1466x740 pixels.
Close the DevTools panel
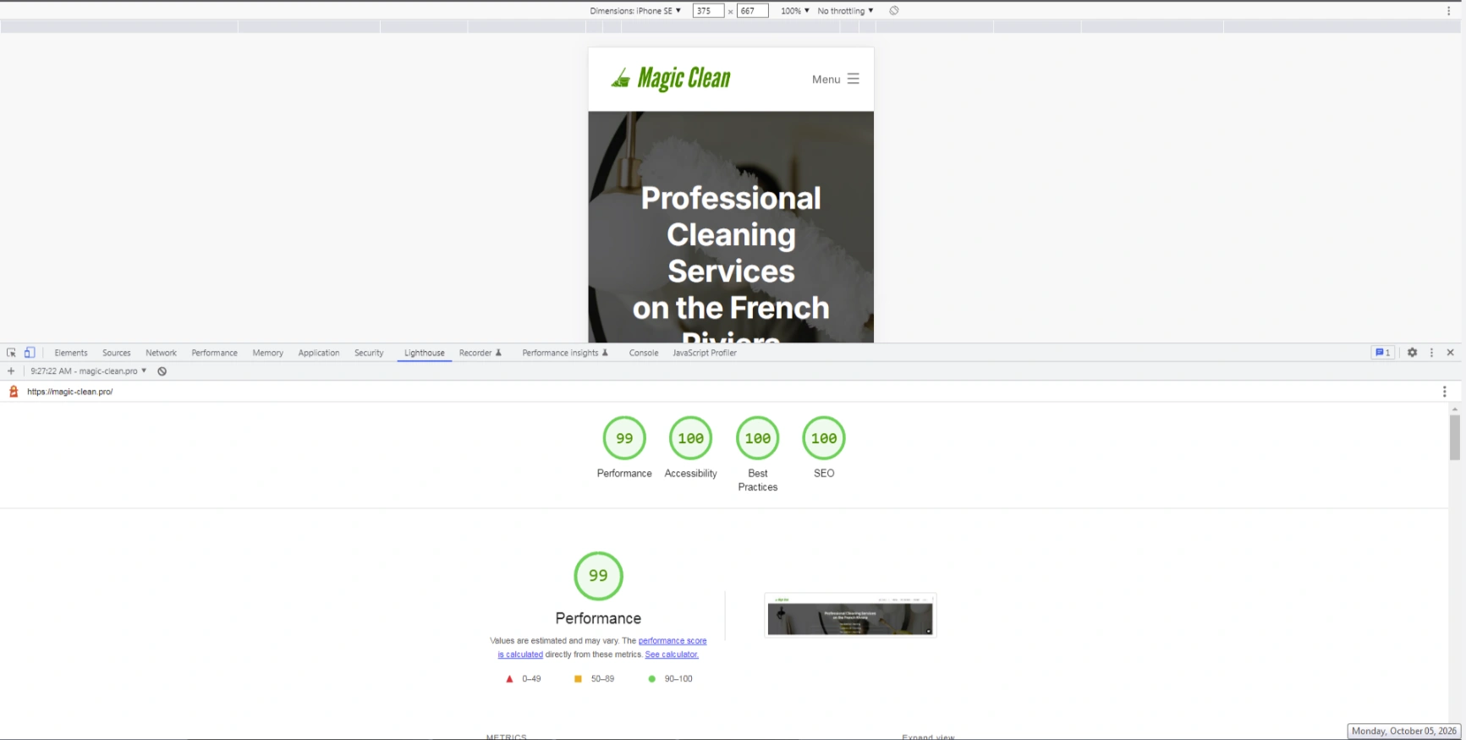[x=1450, y=353]
